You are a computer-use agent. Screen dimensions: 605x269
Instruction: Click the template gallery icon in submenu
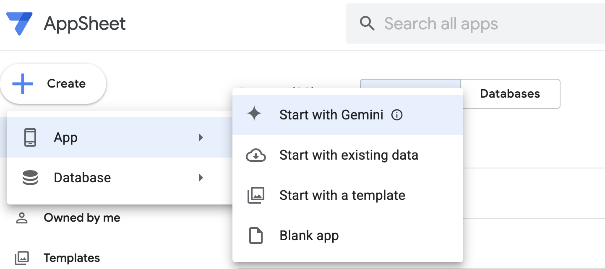pyautogui.click(x=256, y=195)
